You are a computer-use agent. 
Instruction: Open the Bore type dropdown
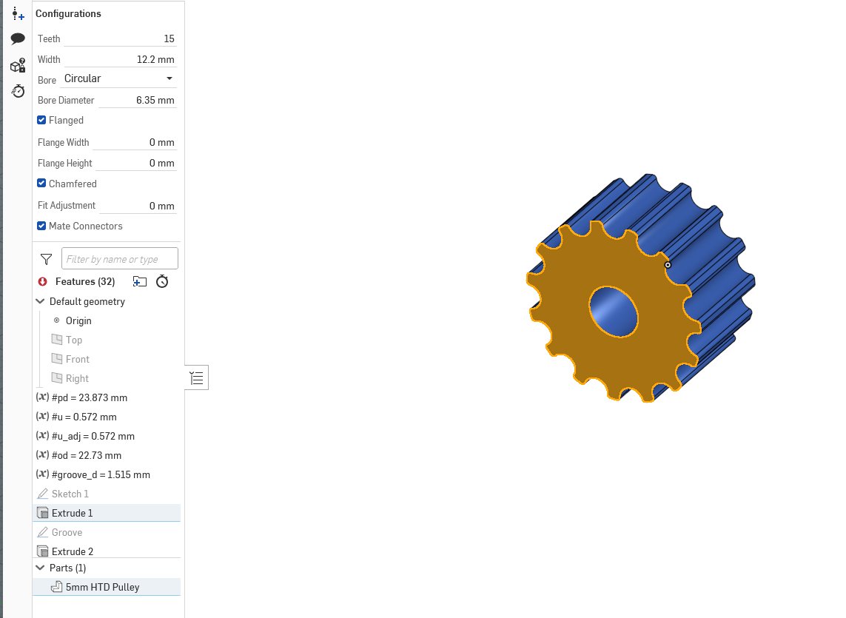point(120,78)
